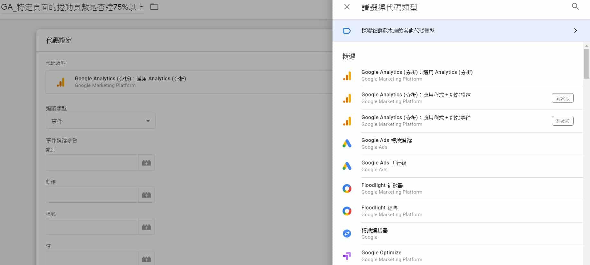
Task: Expand the 追蹤類型 dropdown showing 事件
Action: click(x=100, y=121)
